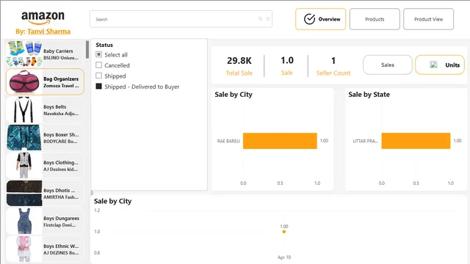Open the Tanvi Sharma author link
The width and height of the screenshot is (470, 264).
pyautogui.click(x=49, y=32)
